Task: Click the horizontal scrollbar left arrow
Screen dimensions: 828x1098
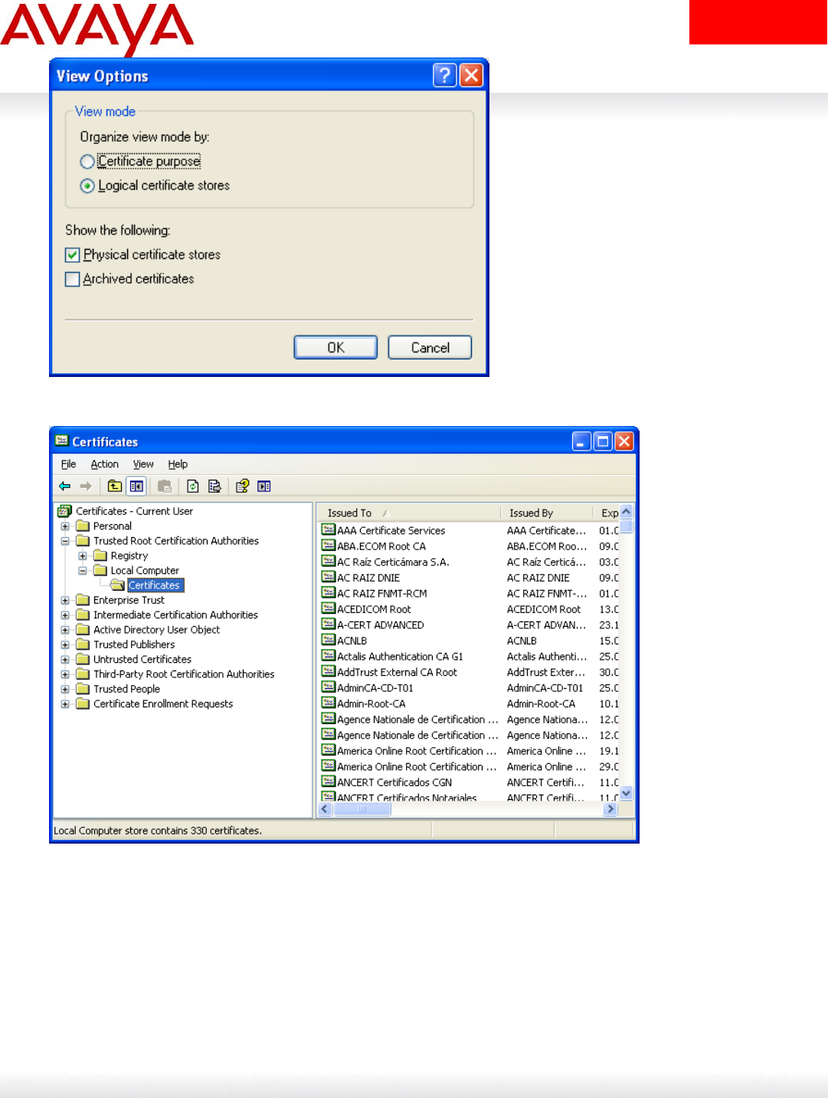Action: 325,809
